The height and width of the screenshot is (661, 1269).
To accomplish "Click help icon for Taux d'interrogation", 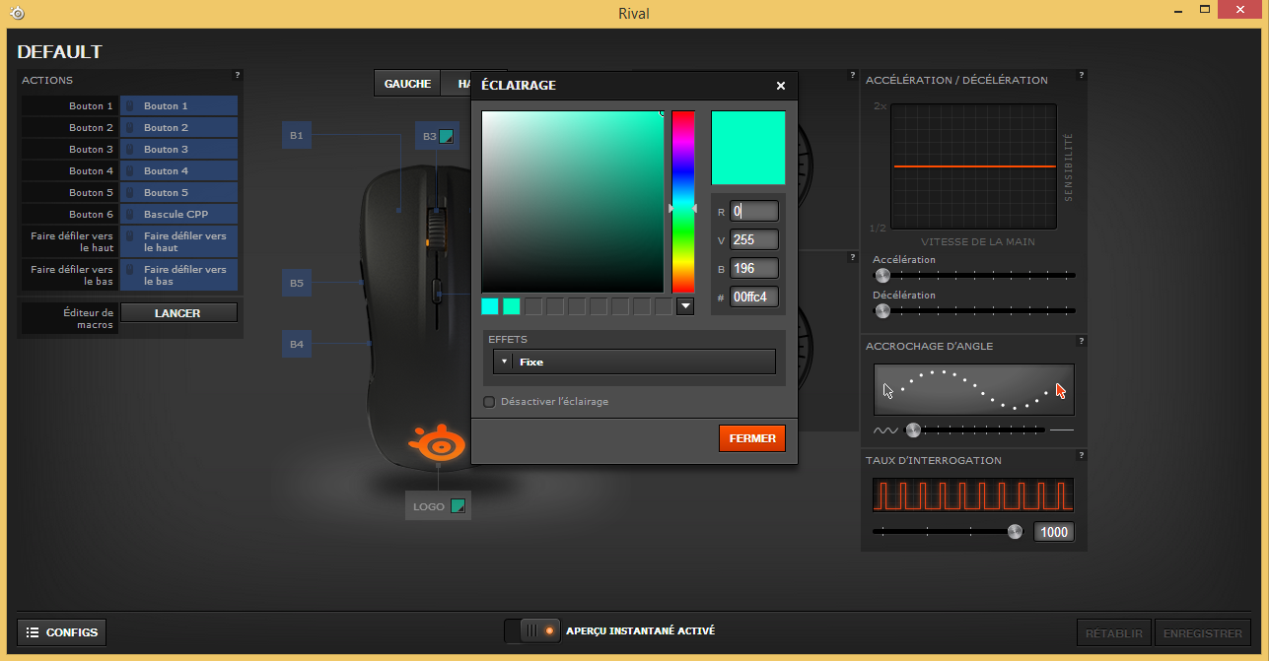I will click(x=1081, y=455).
